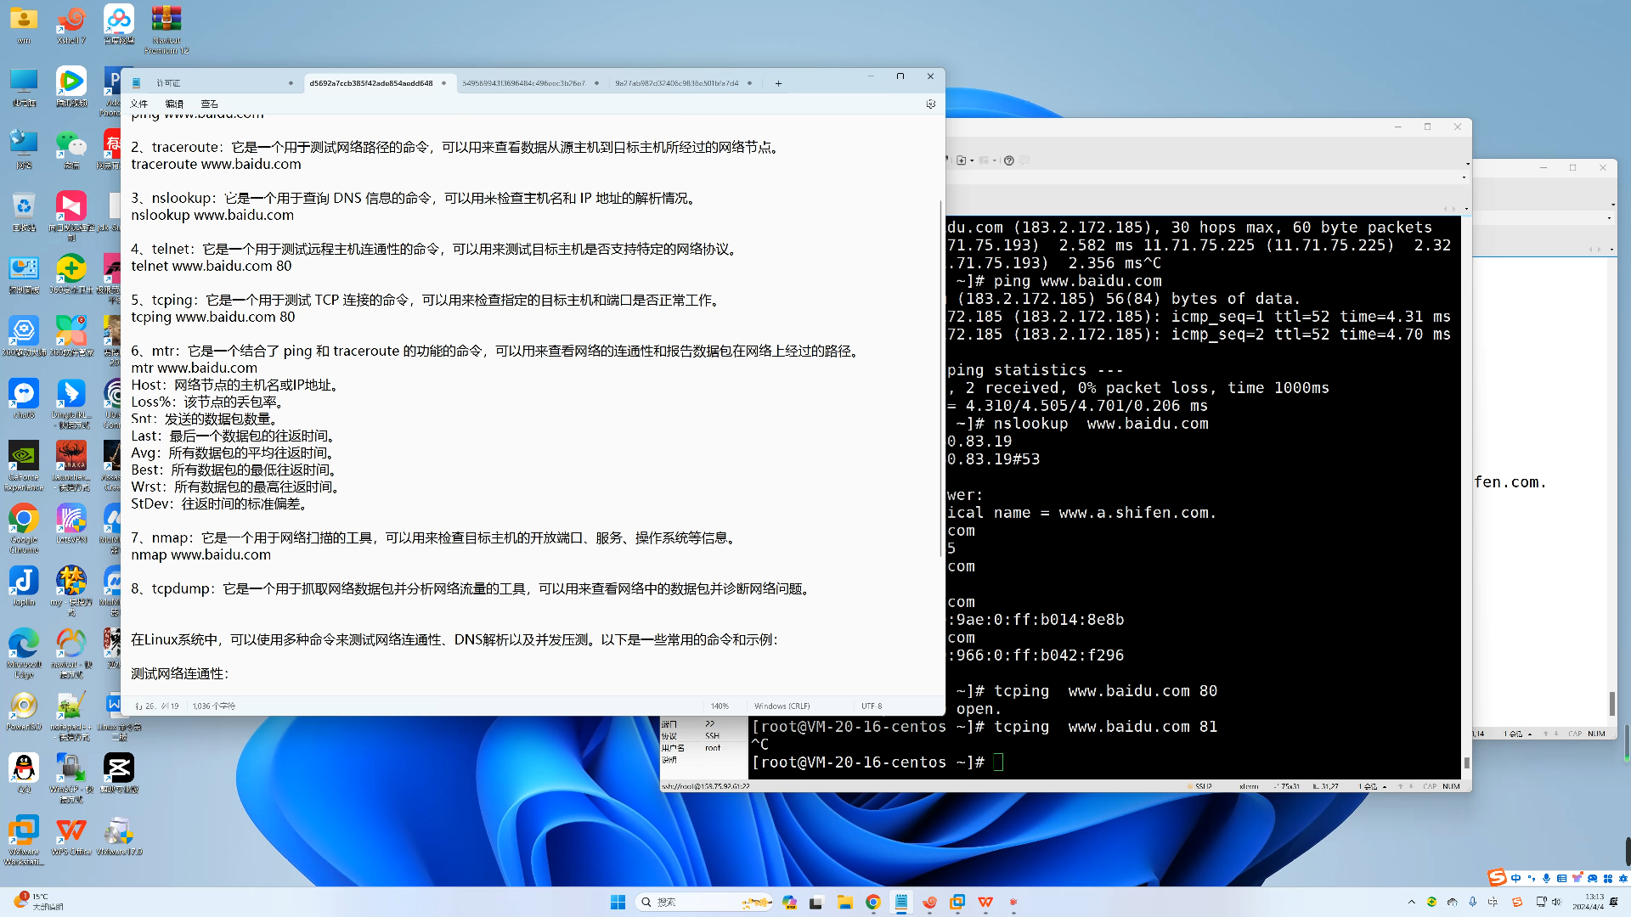The height and width of the screenshot is (917, 1631).
Task: Open Control Panel desktop icon
Action: [24, 273]
